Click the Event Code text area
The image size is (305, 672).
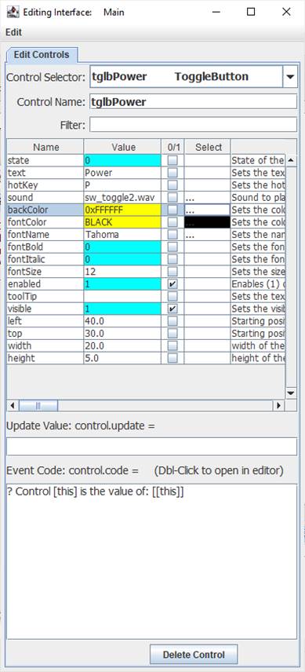coord(151,561)
